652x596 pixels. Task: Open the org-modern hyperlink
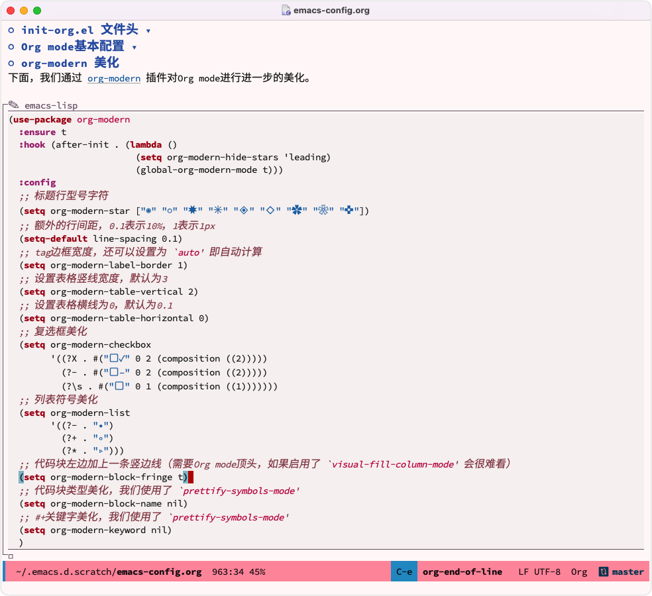(114, 78)
